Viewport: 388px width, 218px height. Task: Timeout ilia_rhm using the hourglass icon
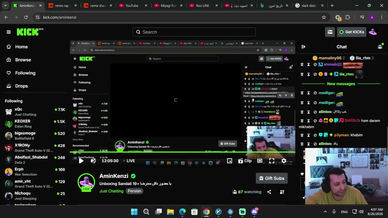coord(309,74)
